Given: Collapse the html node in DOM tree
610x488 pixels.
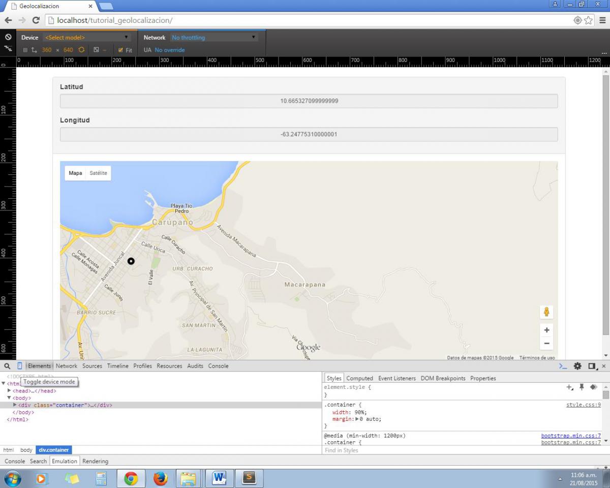Looking at the screenshot, I should point(4,384).
